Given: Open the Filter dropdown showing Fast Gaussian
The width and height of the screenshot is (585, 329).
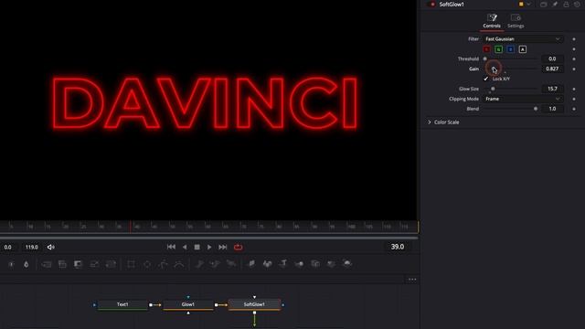Looking at the screenshot, I should [523, 38].
